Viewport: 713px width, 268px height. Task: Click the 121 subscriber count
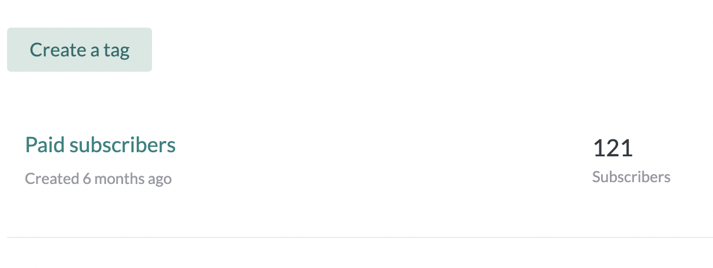(612, 148)
